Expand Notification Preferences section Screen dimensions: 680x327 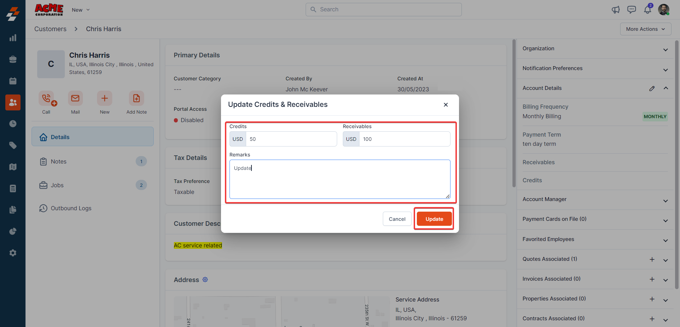(665, 70)
